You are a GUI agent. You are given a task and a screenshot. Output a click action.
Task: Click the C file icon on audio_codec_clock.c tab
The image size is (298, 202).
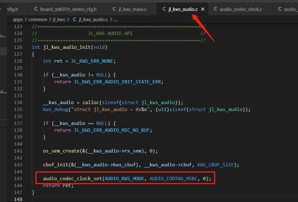[216, 9]
